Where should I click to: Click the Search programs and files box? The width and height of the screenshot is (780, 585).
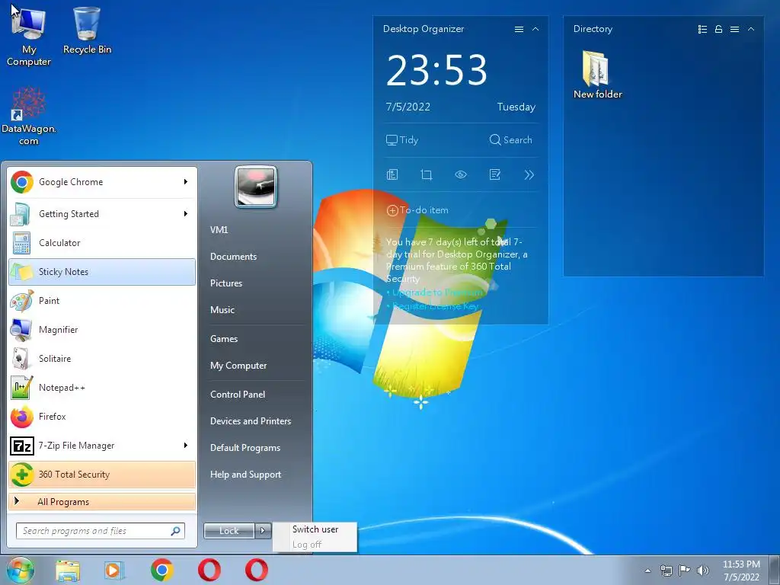[100, 531]
